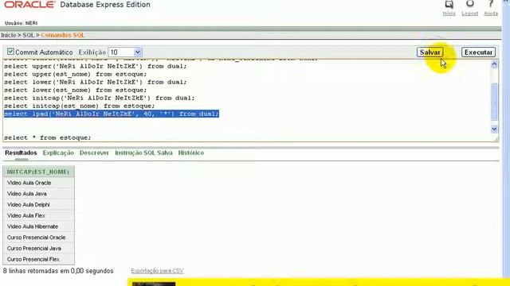Image resolution: width=510 pixels, height=286 pixels.
Task: Click the select upper('NeRi AlDoIr NeItZkE') line
Action: tap(96, 66)
